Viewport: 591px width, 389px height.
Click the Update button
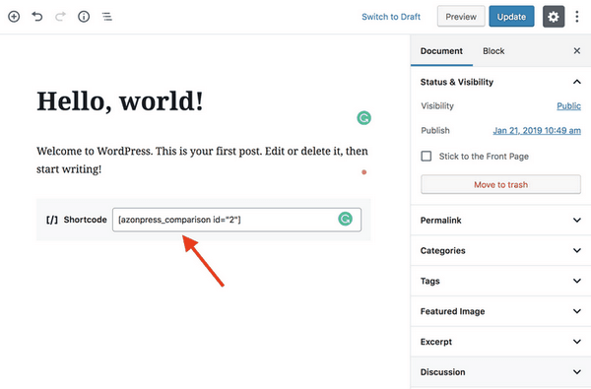[511, 17]
